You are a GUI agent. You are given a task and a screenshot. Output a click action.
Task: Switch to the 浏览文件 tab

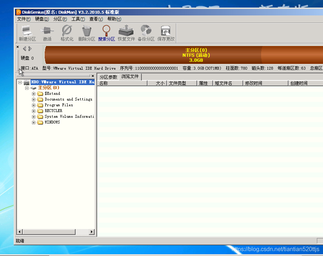click(130, 76)
